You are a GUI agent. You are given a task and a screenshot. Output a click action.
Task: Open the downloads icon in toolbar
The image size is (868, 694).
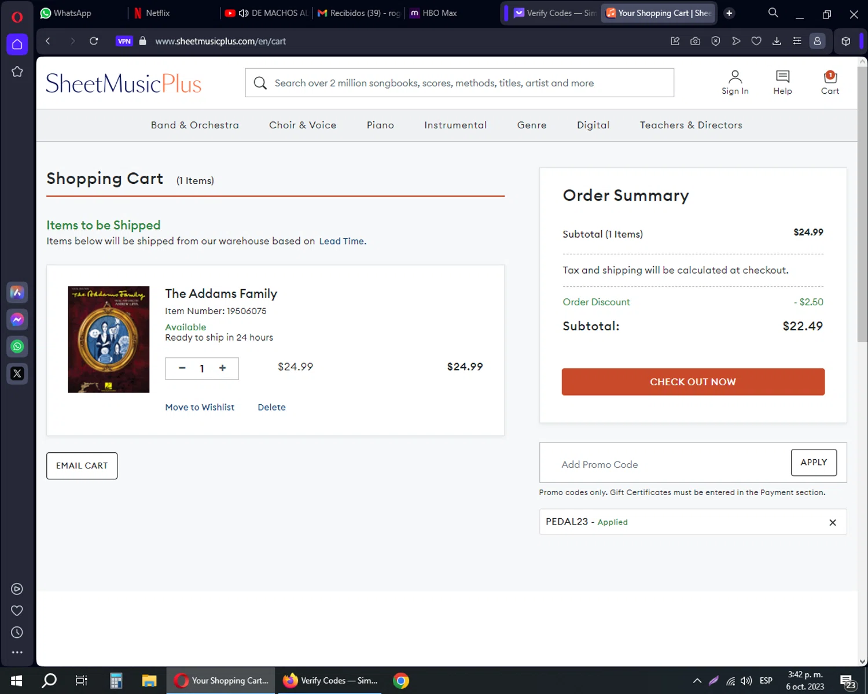pos(777,41)
